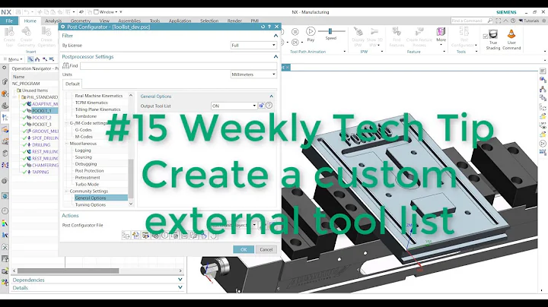Switch to the Render ribbon tab

[234, 21]
